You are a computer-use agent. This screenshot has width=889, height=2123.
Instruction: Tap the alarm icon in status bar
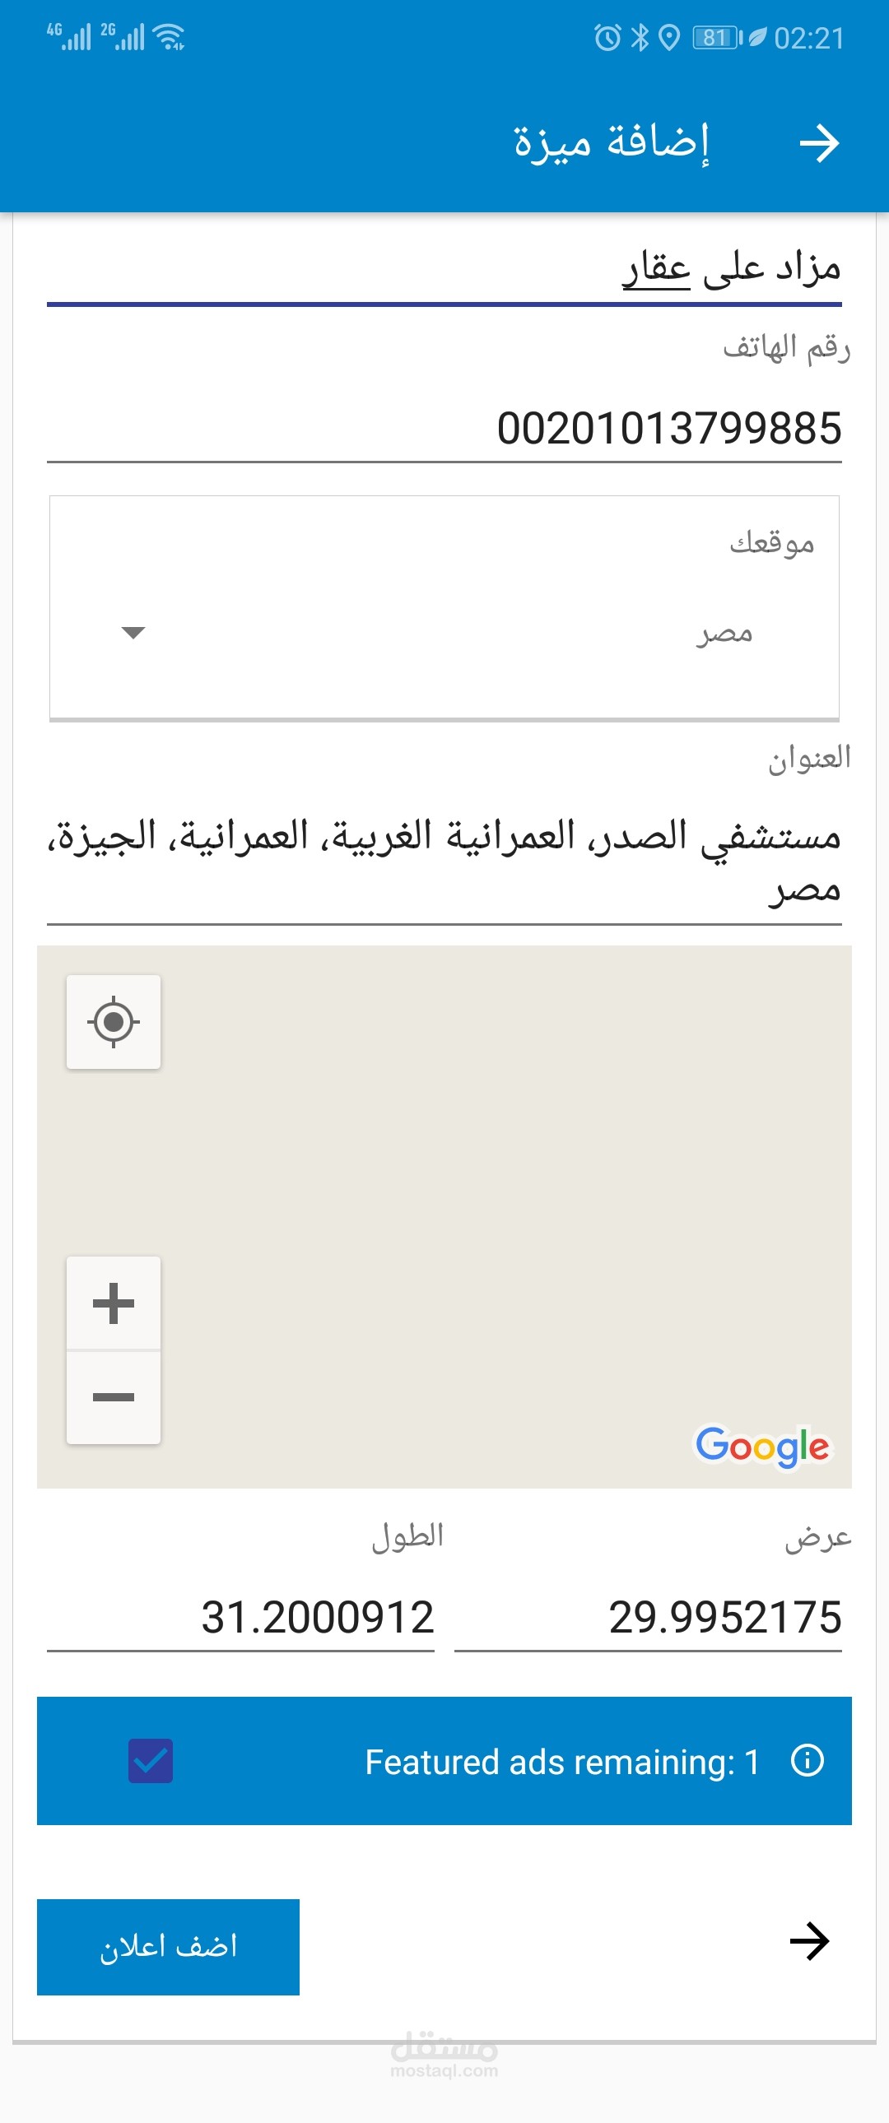point(607,37)
